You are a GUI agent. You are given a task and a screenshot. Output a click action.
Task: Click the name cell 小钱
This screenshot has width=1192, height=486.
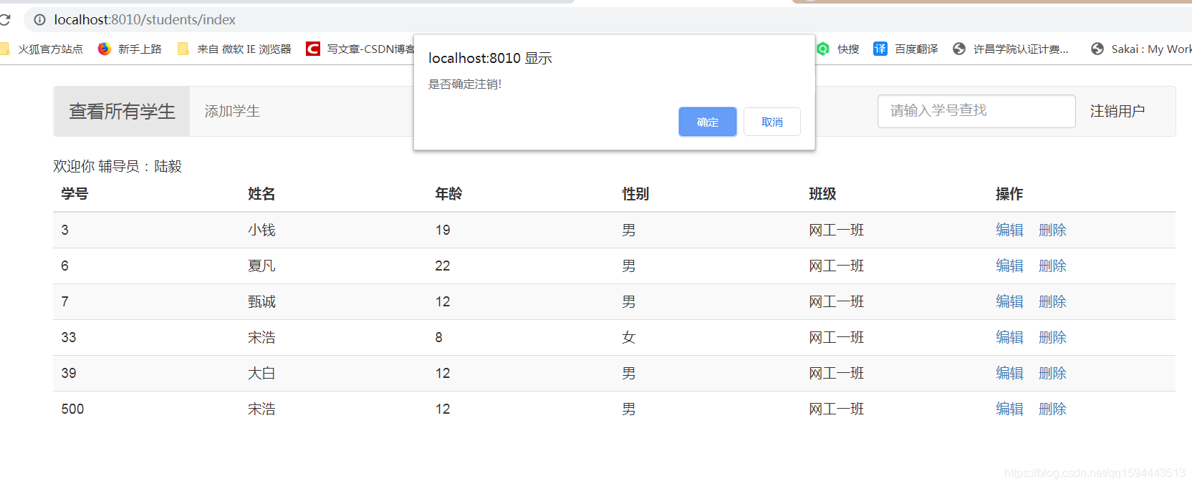(x=261, y=230)
